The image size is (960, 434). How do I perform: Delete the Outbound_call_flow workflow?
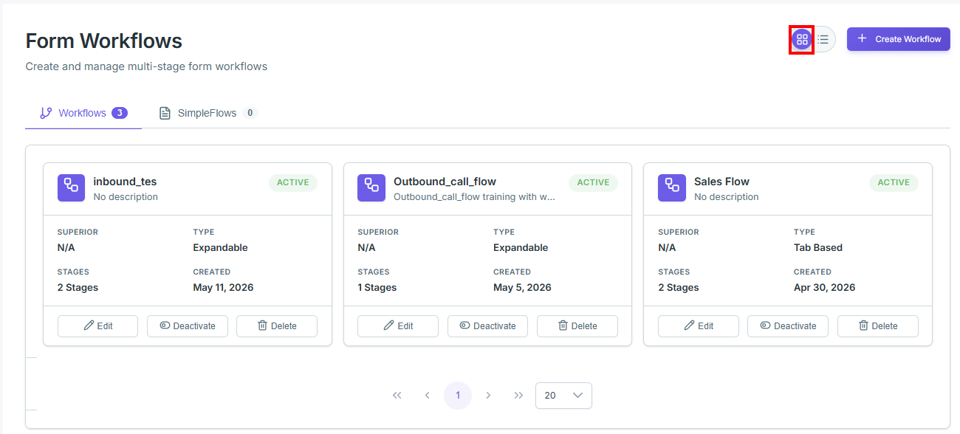(577, 326)
